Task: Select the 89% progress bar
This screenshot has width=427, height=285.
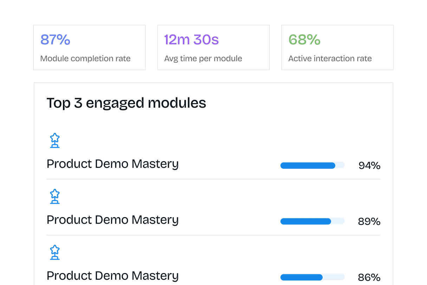Action: (312, 221)
